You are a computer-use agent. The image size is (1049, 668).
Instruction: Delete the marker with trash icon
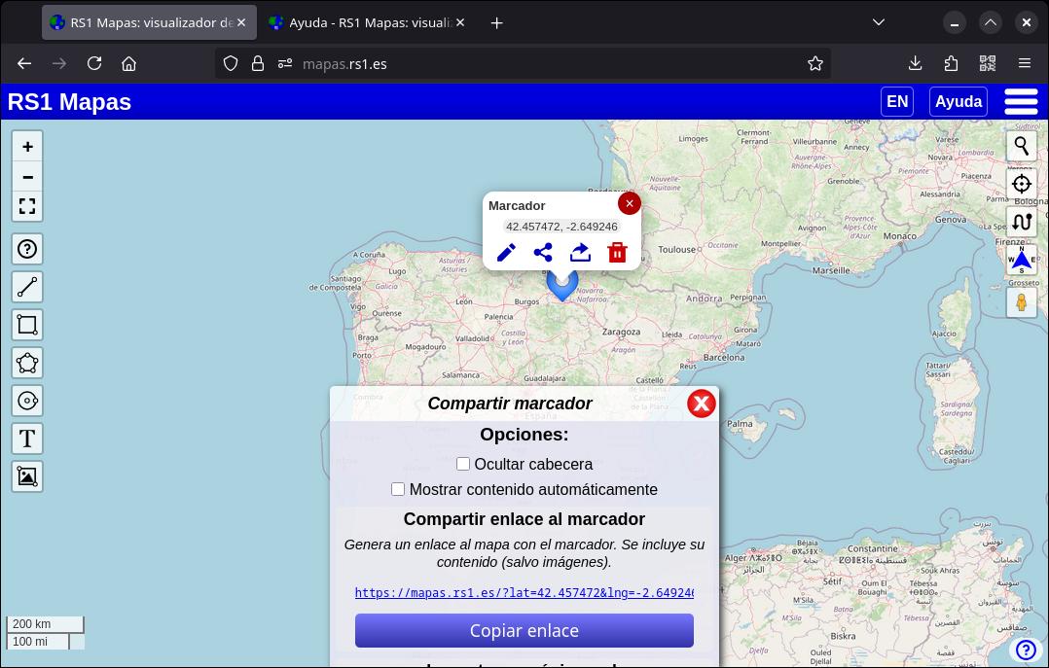(x=617, y=252)
